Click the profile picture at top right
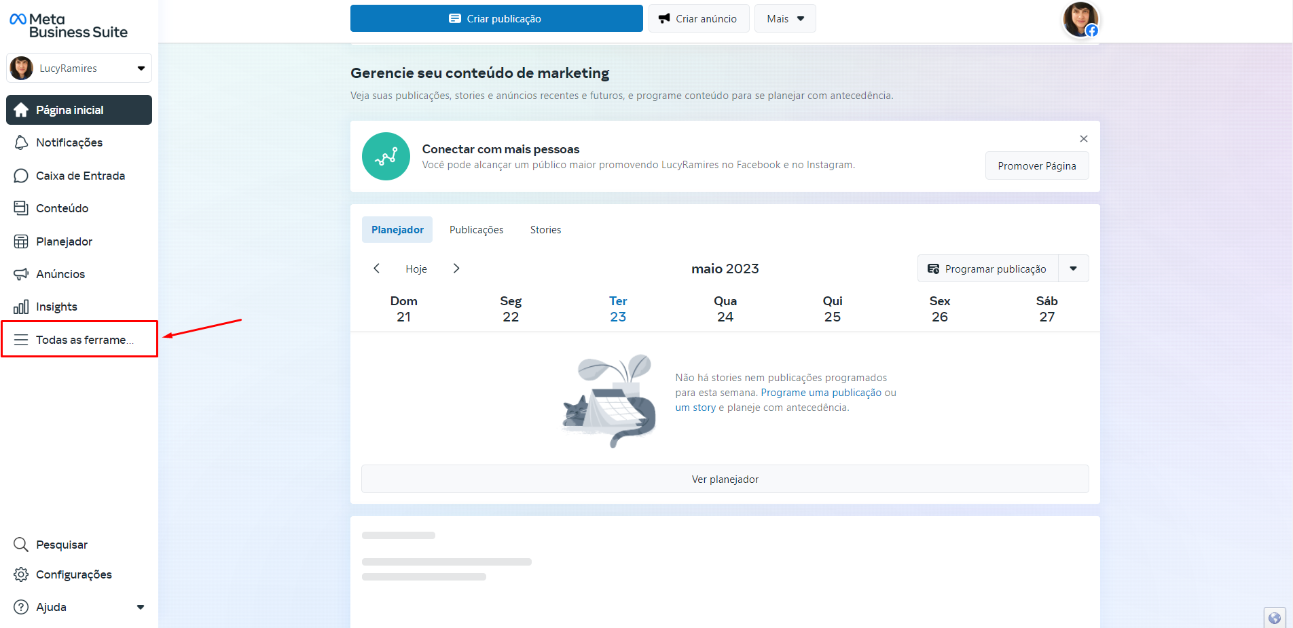Screen dimensions: 1293x628 click(x=1080, y=19)
